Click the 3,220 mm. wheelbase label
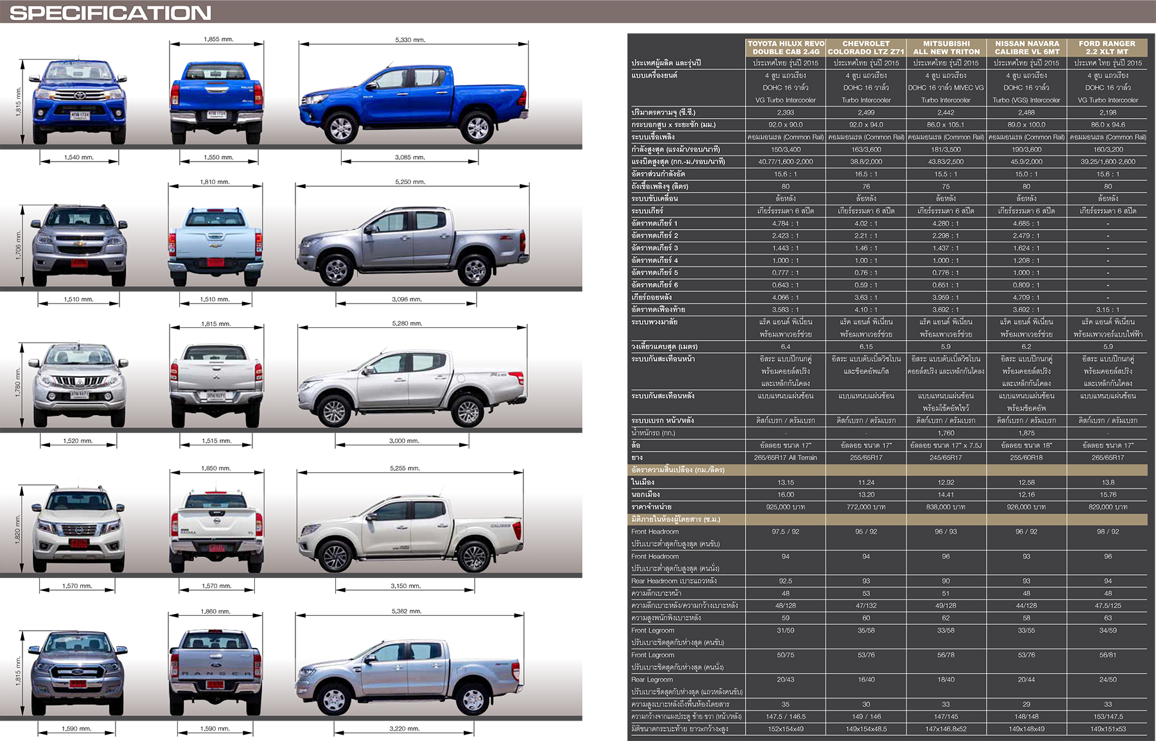This screenshot has width=1156, height=741. click(x=405, y=729)
